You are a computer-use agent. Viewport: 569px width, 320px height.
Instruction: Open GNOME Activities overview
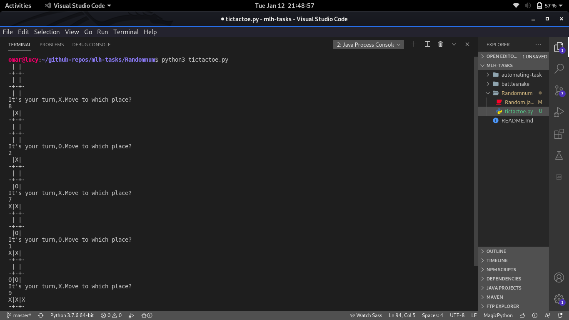(x=18, y=6)
